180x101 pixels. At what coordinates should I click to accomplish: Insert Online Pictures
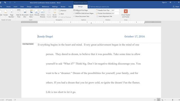pyautogui.click(x=42, y=13)
